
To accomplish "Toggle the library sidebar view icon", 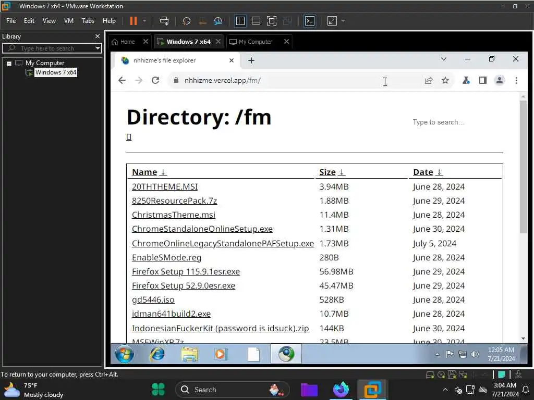I will (240, 21).
